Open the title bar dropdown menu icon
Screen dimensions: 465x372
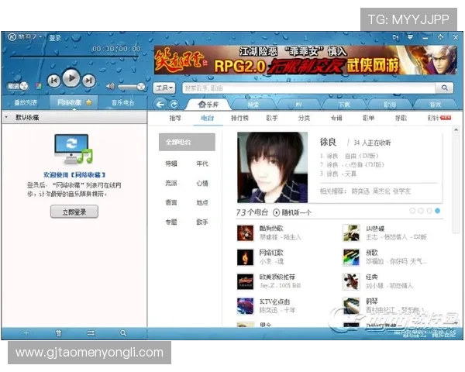pyautogui.click(x=410, y=37)
